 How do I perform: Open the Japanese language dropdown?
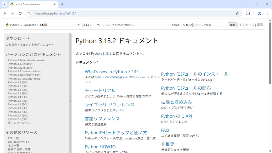tap(52, 25)
